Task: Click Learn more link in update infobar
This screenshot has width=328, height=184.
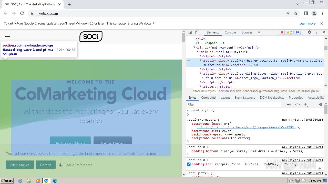Action: click(307, 23)
